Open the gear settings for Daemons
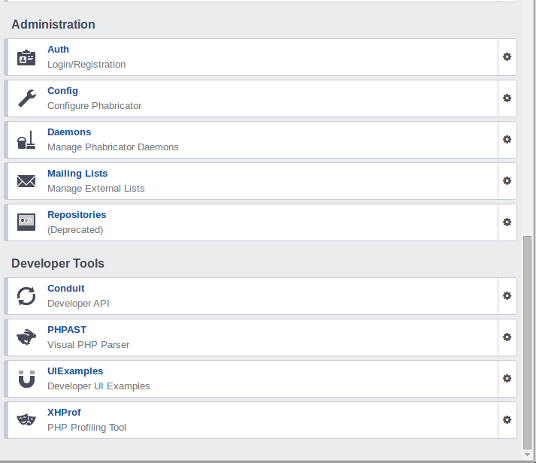This screenshot has width=536, height=463. pyautogui.click(x=507, y=140)
